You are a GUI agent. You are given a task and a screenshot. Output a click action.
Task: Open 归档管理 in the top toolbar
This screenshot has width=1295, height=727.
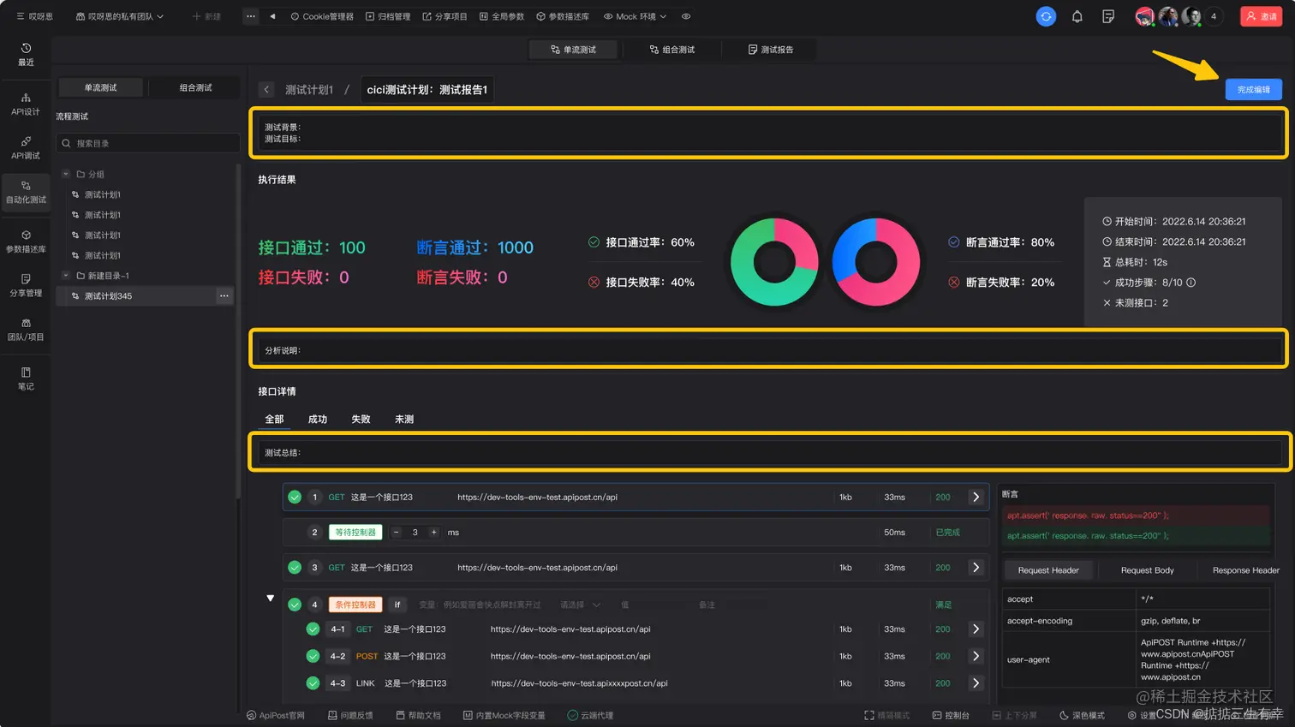pos(388,16)
